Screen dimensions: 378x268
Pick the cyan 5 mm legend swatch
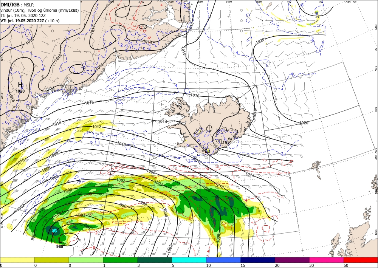(189, 260)
